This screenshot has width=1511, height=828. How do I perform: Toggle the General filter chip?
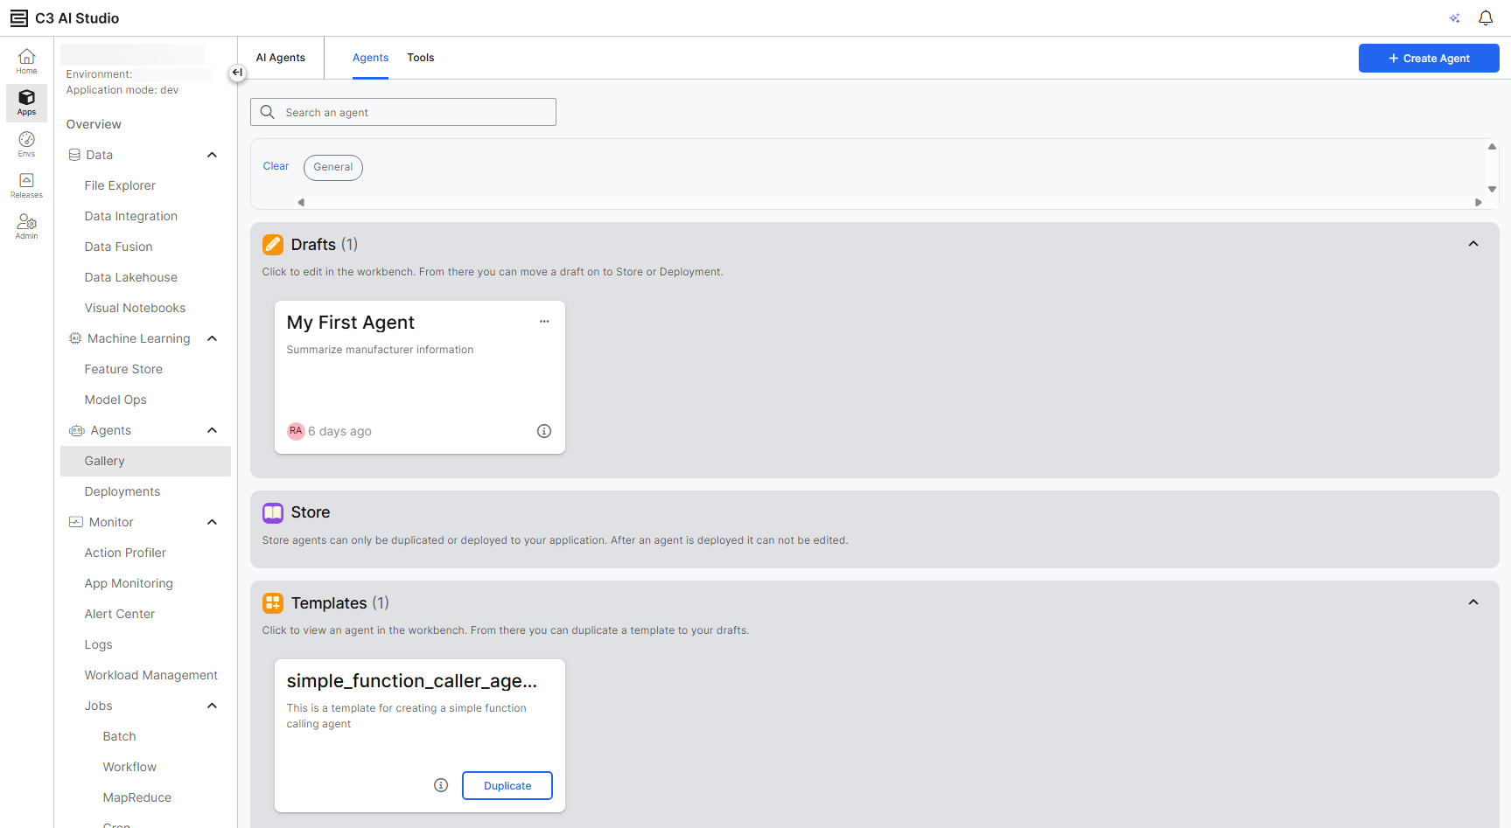(x=332, y=167)
